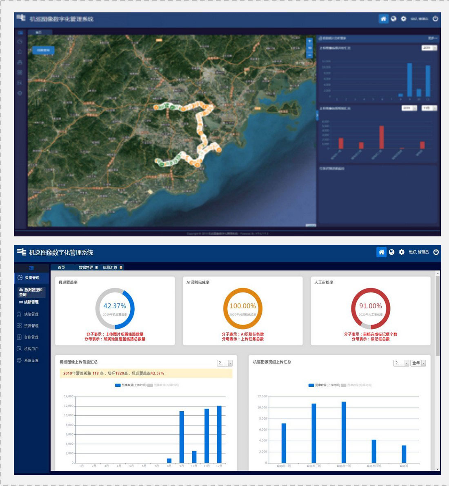Click the power logout icon beside 您好, 管理员
This screenshot has width=449, height=486.
click(x=436, y=252)
